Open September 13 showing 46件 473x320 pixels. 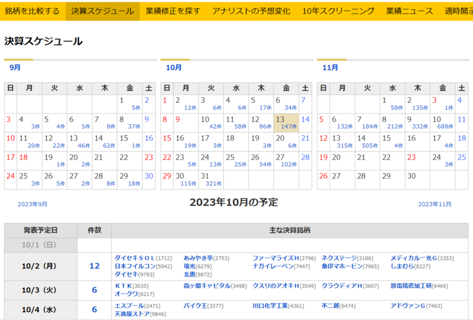(x=84, y=146)
